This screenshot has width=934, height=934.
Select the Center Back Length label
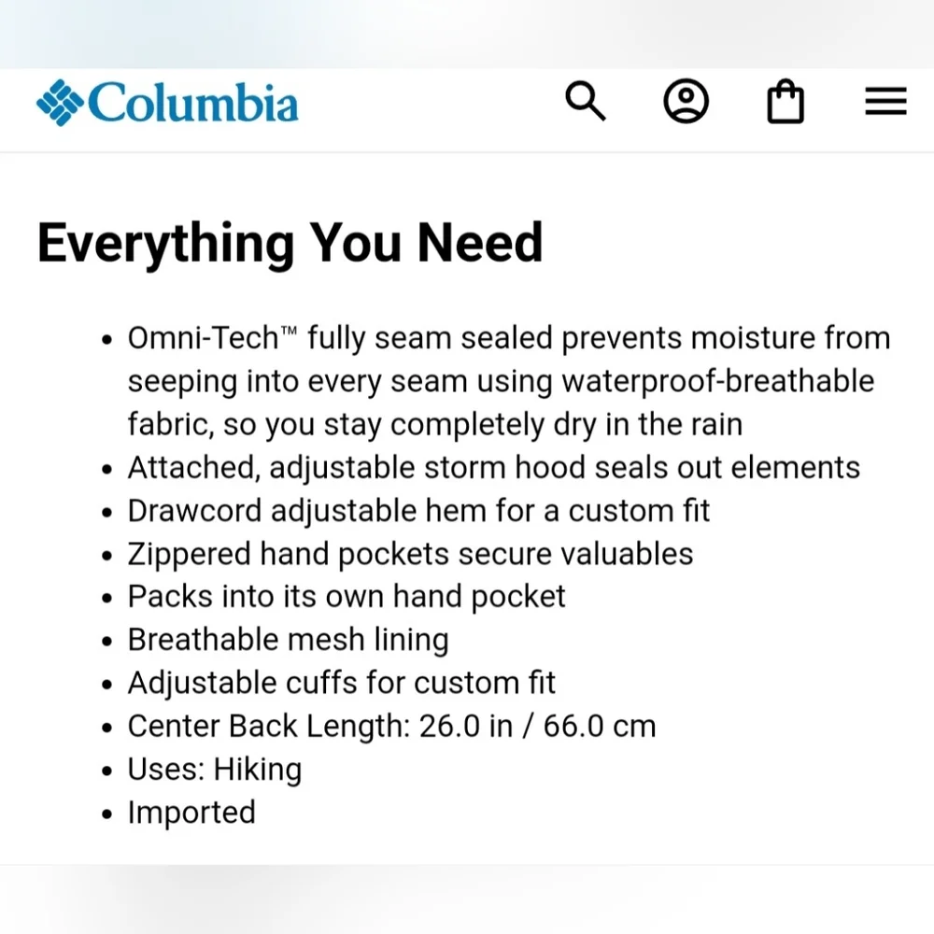click(268, 726)
